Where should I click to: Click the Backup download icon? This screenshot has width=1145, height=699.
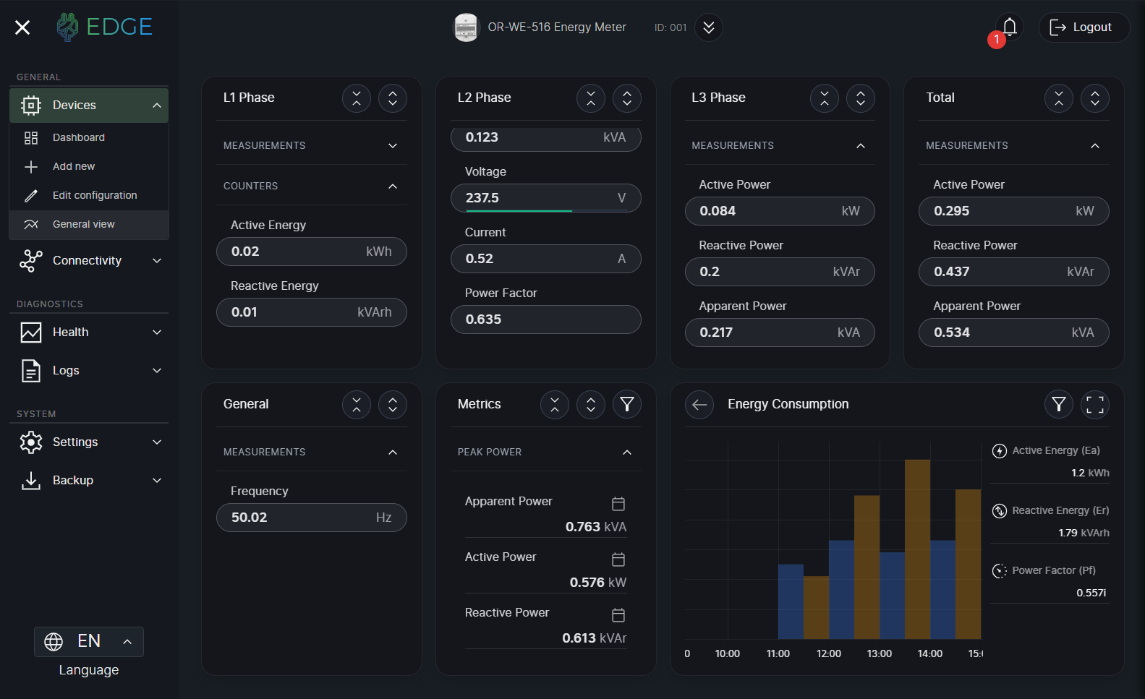coord(31,481)
